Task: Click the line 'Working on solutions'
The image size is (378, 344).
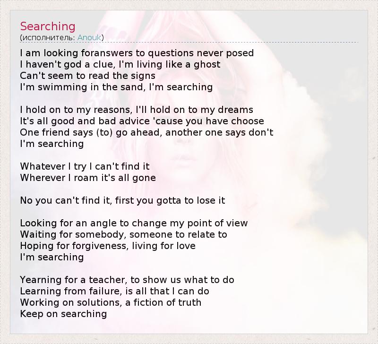Action: (x=111, y=302)
